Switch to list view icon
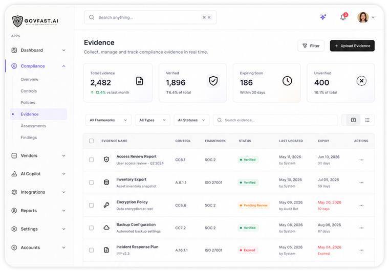Screen dimensions: 389x272 point(367,120)
